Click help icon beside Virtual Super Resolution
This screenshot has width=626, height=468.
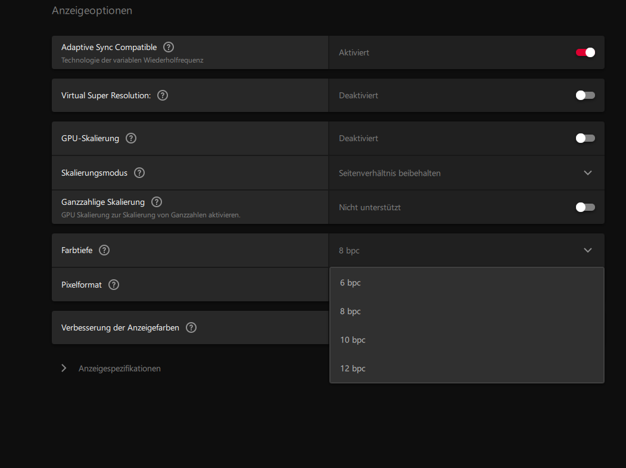point(163,95)
